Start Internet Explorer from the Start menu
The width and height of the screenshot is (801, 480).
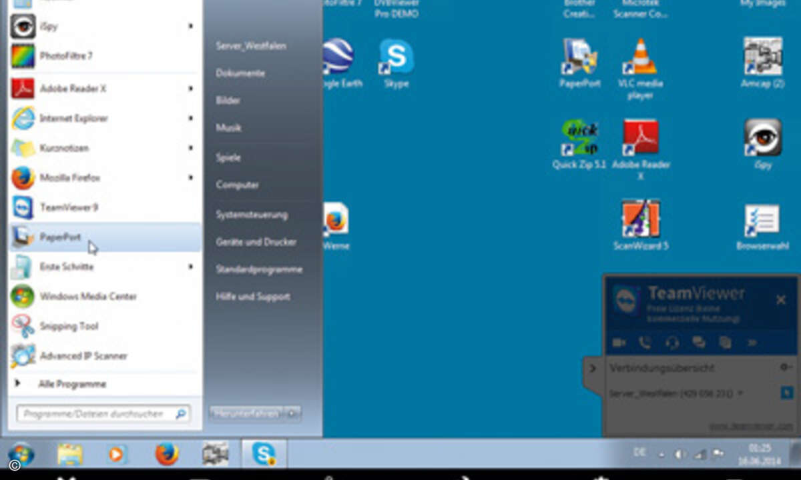point(103,118)
